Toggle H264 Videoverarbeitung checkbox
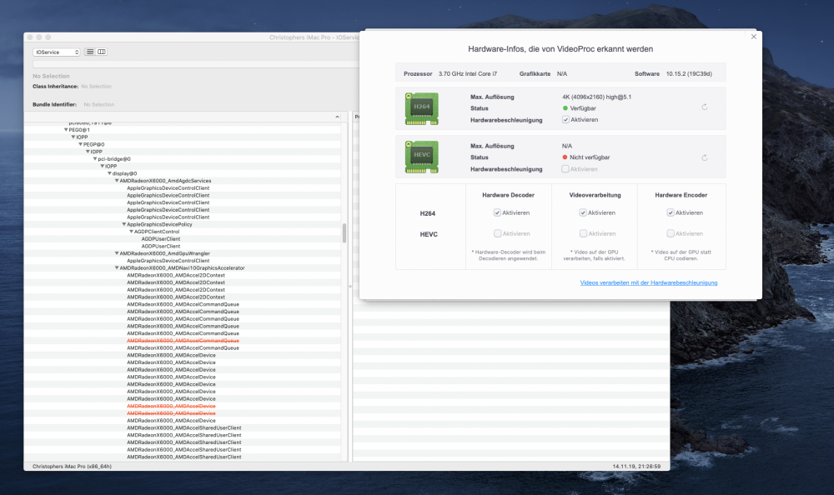This screenshot has height=495, width=834. coord(583,212)
